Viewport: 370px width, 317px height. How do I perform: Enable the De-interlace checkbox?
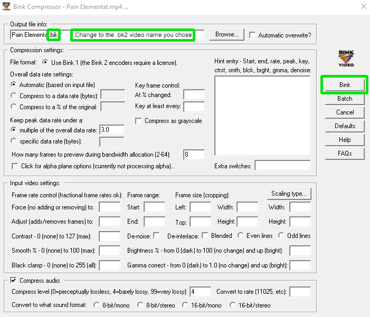click(205, 235)
